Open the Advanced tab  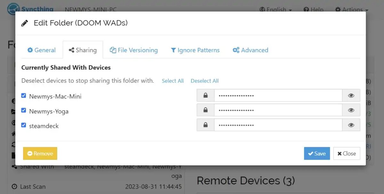pos(250,50)
